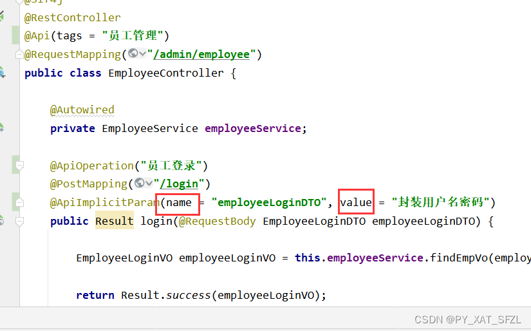
Task: Click the @ApiOperation annotation name
Action: [92, 165]
